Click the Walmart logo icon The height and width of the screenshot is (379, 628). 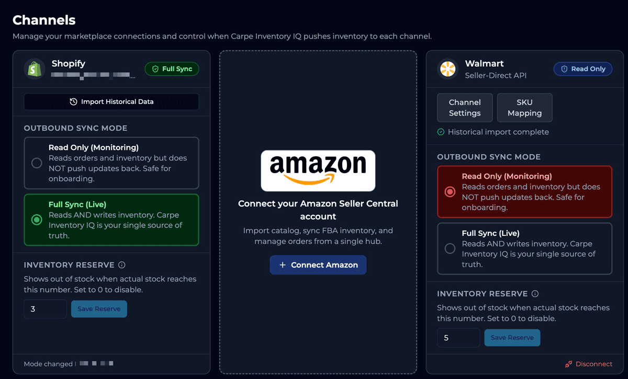pos(447,68)
